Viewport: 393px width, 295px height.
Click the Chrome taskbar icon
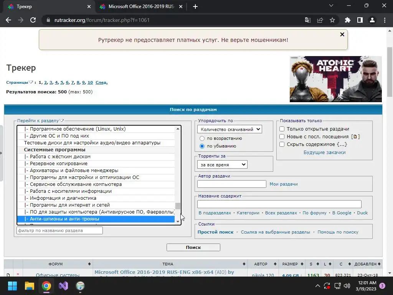(x=46, y=286)
